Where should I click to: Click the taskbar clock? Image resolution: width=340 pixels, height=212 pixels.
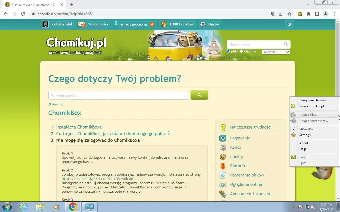[x=326, y=207]
